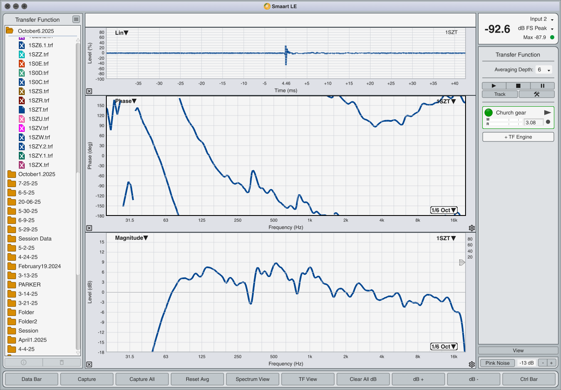
Task: Click the Capture All button
Action: coord(142,379)
